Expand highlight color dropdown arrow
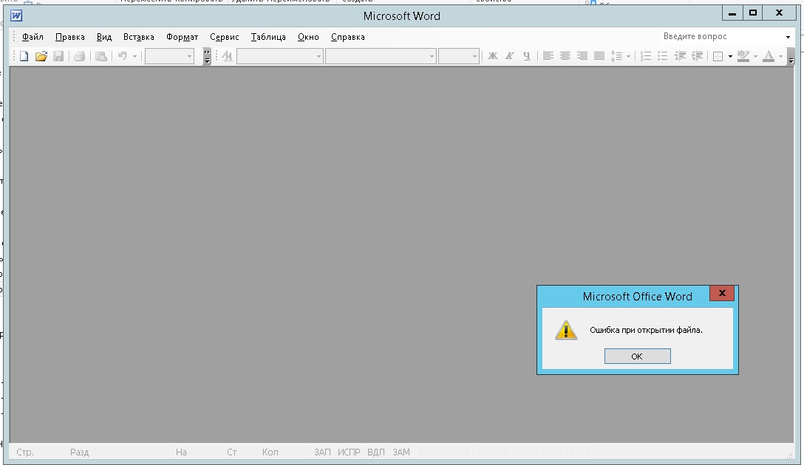This screenshot has width=804, height=465. [x=755, y=56]
